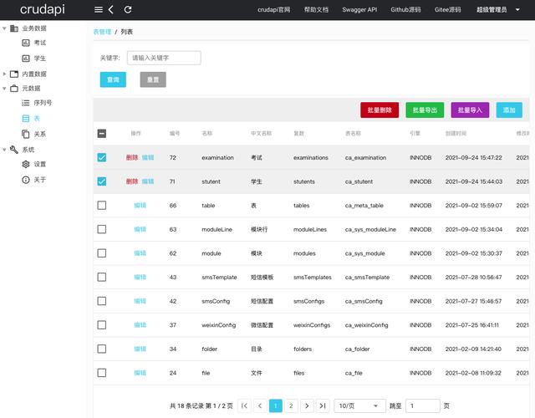Image resolution: width=535 pixels, height=418 pixels.
Task: Check the file row checkbox
Action: pyautogui.click(x=102, y=372)
